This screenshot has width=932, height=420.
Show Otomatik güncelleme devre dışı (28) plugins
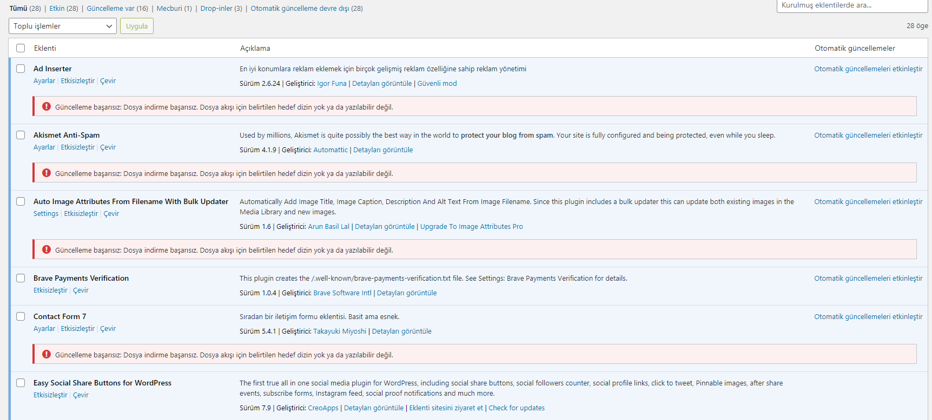[x=307, y=9]
